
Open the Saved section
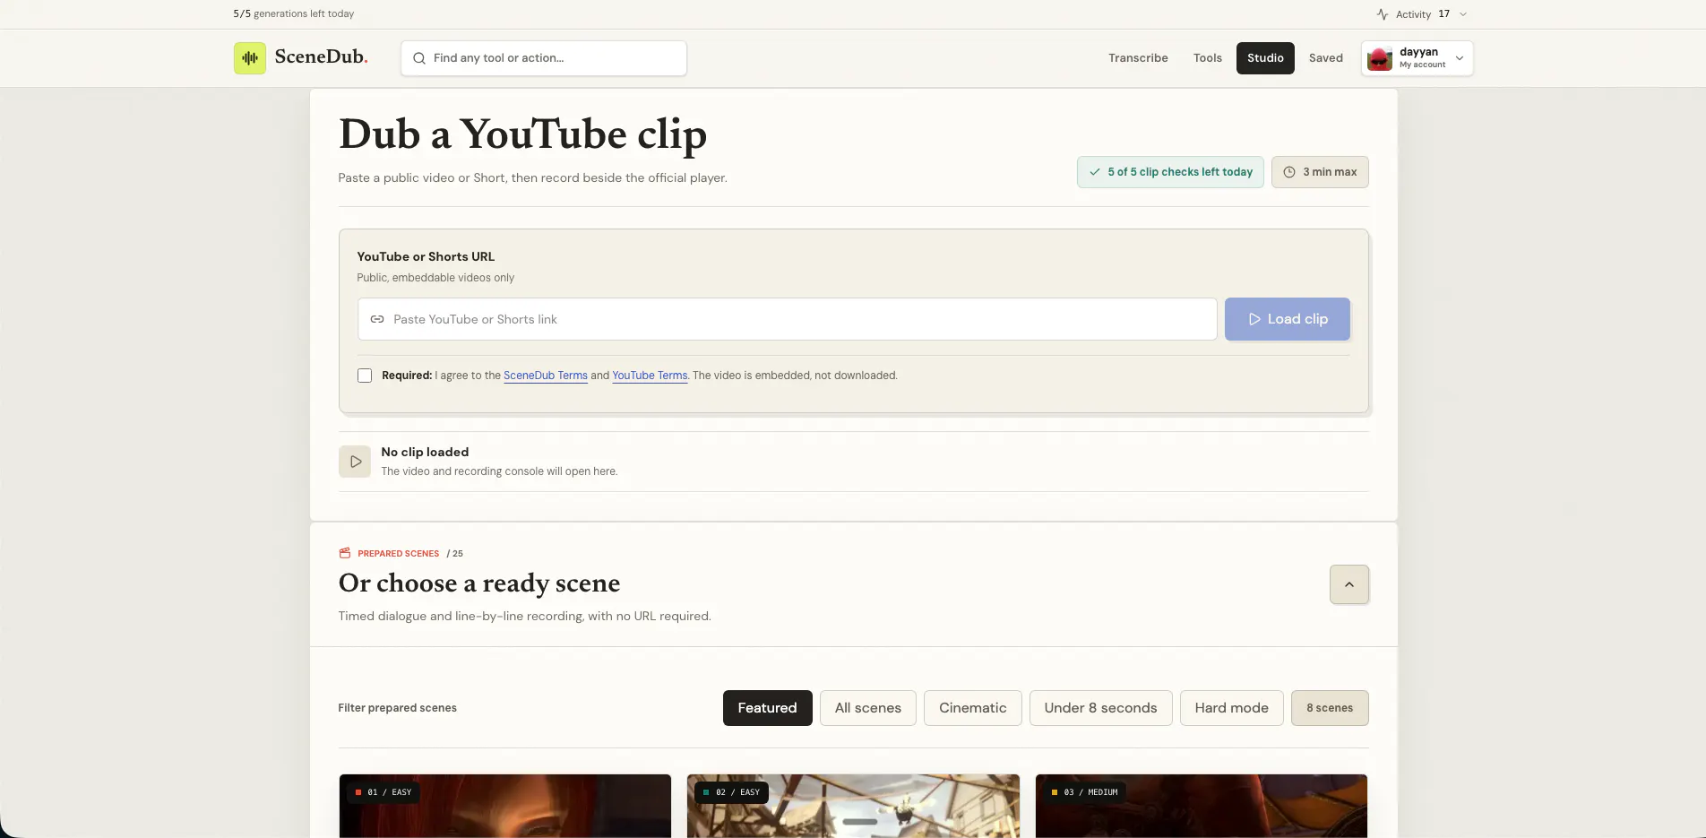pos(1326,58)
